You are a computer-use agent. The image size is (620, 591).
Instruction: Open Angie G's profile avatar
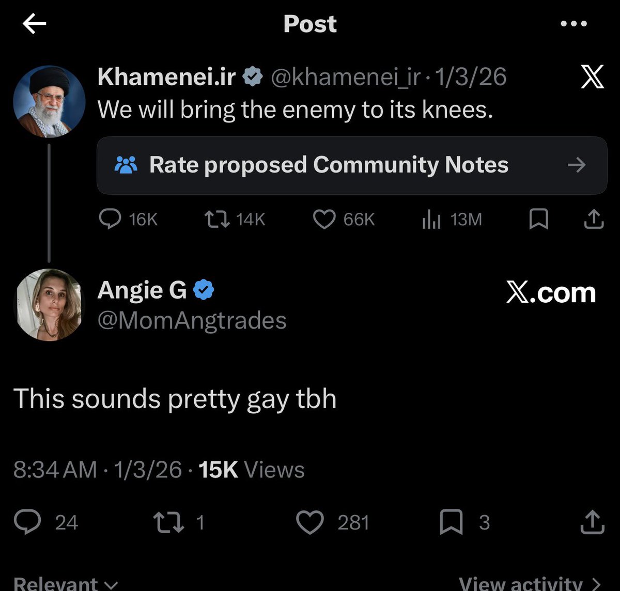(x=49, y=305)
